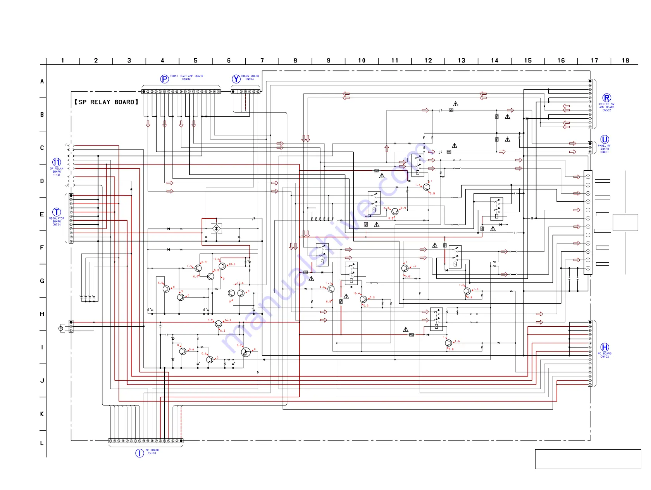Click the SP RELAY BOARD (1/2) label

(x=57, y=171)
